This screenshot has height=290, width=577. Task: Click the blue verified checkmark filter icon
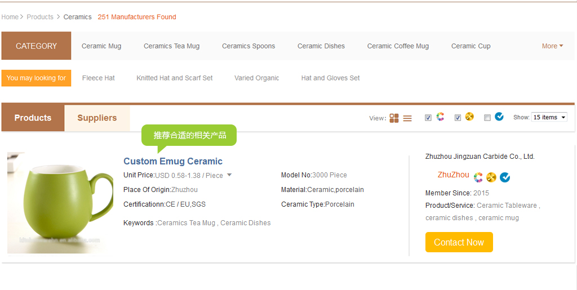499,117
